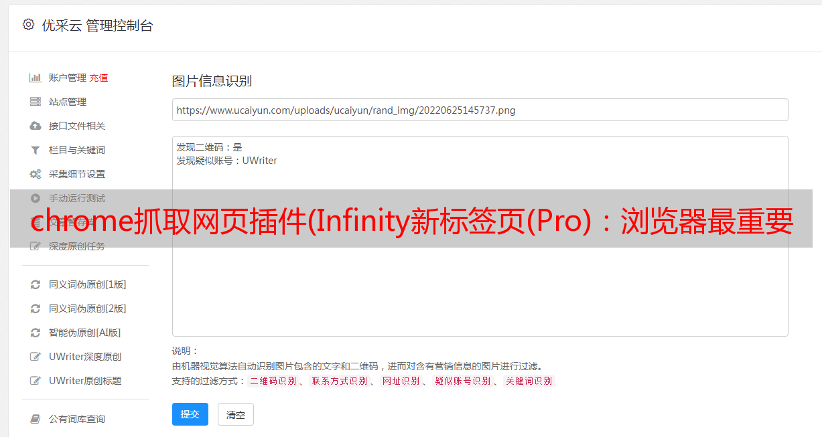
Task: Click the result line 发现二维码：是
Action: 210,147
